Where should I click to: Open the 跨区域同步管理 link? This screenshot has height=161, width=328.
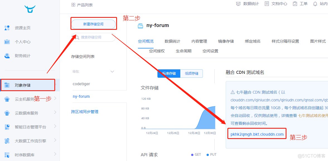pos(85,112)
